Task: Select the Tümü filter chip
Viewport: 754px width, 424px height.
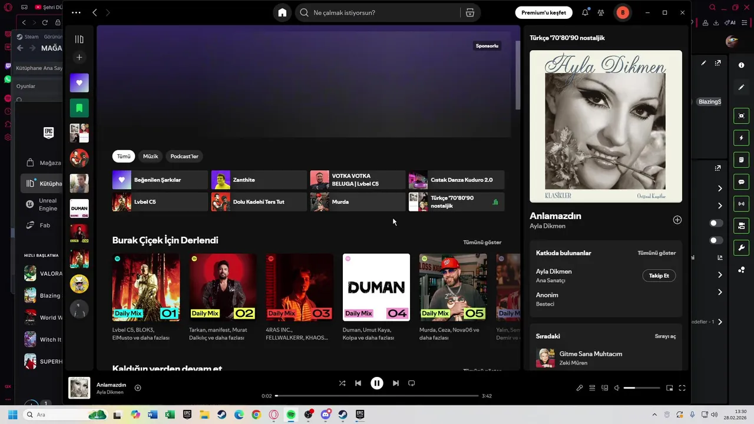Action: (123, 156)
